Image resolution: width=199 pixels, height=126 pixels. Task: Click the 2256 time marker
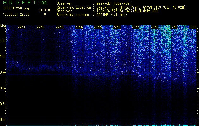tap(117, 27)
